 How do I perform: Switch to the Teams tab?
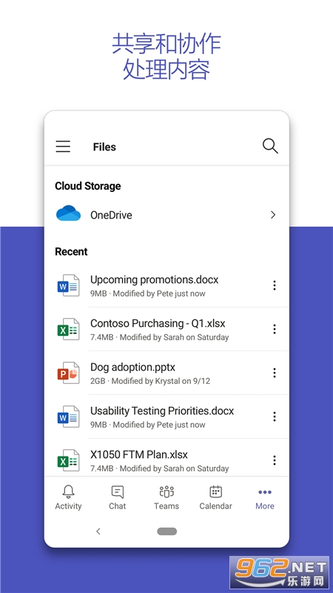click(166, 497)
